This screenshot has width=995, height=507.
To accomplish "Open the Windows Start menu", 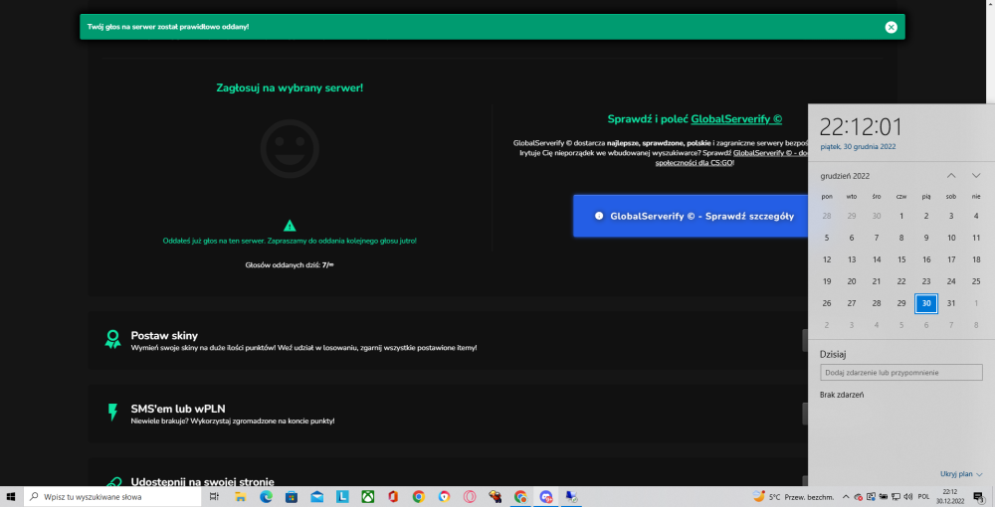I will tap(10, 497).
